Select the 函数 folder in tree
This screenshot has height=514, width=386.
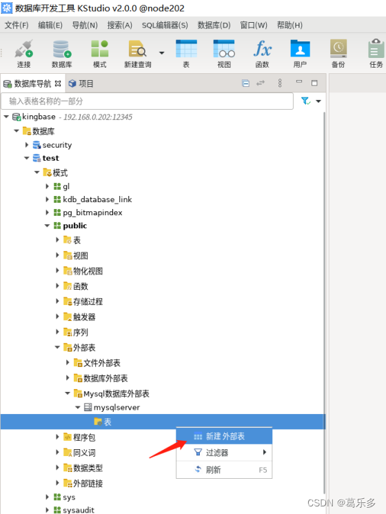(x=76, y=286)
